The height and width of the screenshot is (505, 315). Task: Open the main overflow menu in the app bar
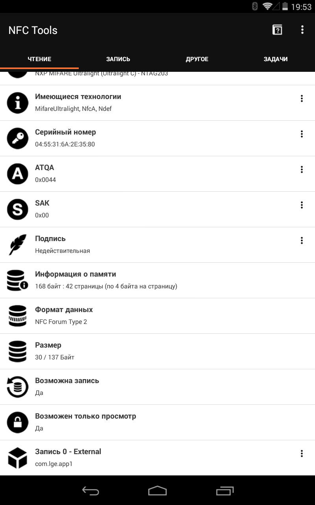click(x=302, y=30)
